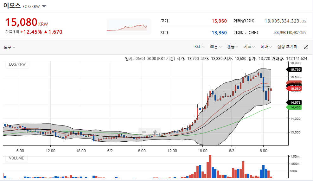
Task: Click the +12.45% change value
Action: [31, 32]
